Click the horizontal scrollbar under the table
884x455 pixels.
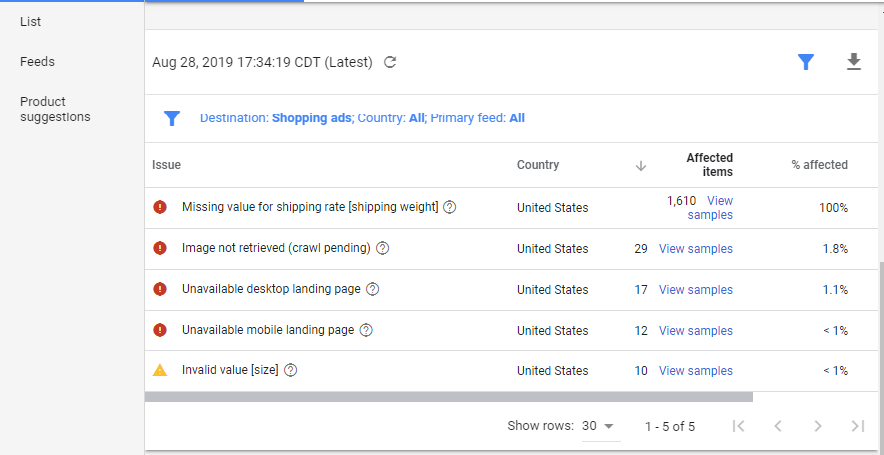(448, 396)
